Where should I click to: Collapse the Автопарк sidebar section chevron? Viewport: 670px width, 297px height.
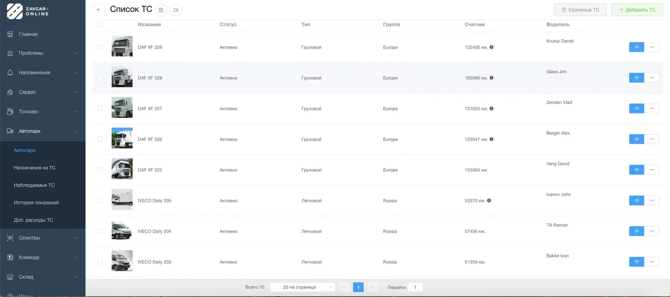point(76,131)
